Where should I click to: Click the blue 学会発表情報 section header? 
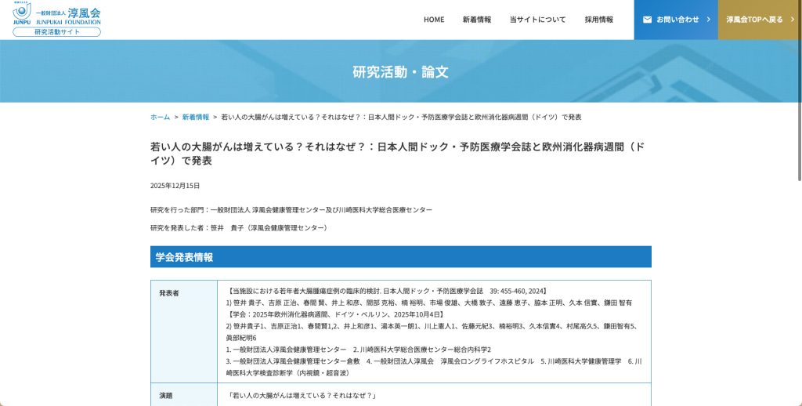[400, 257]
